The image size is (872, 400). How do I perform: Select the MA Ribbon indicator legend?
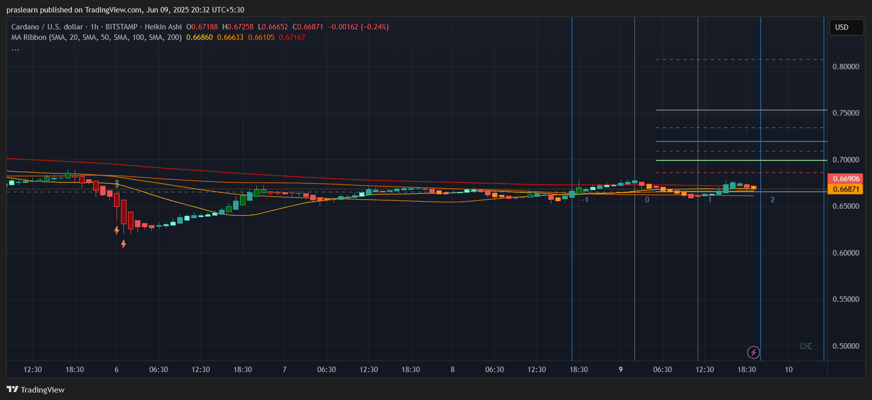click(x=97, y=37)
